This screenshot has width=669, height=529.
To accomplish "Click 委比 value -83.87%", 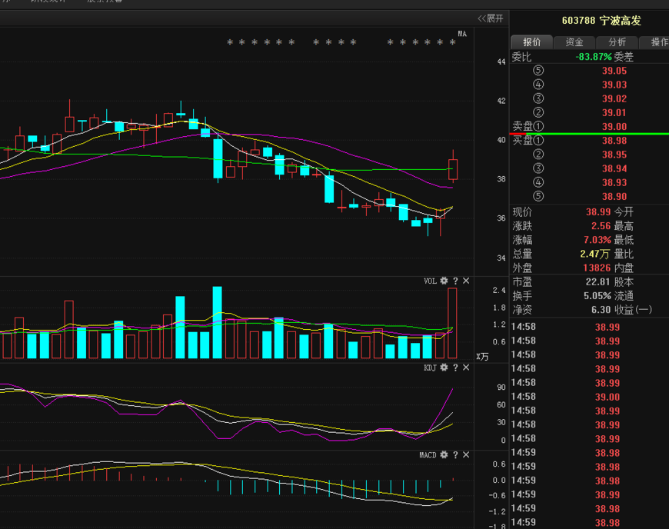I will click(594, 57).
